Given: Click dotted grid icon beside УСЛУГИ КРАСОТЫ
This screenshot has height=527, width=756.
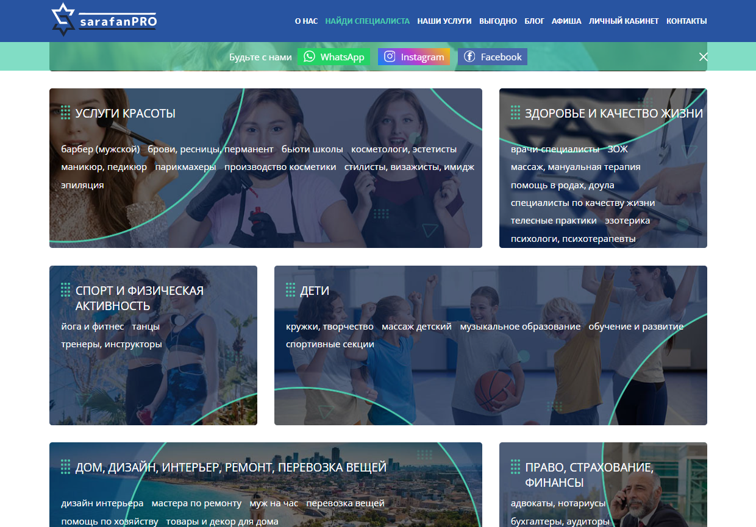Looking at the screenshot, I should 66,113.
